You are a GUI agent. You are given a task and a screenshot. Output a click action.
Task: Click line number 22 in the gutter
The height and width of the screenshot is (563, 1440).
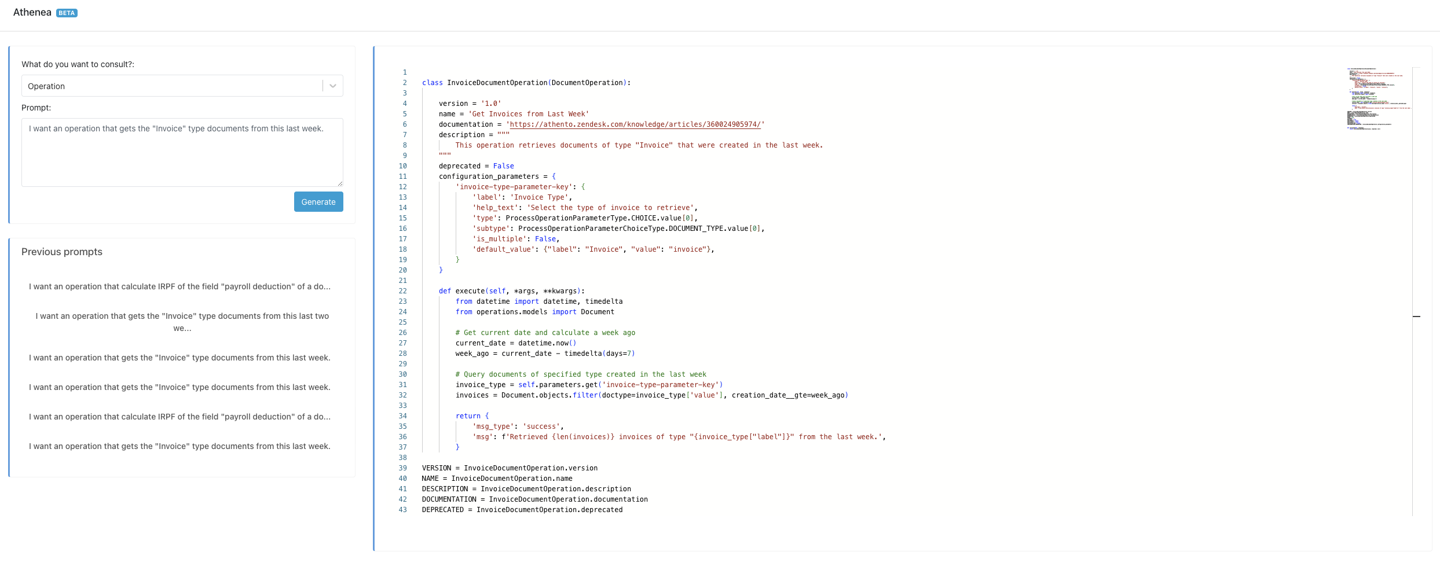pyautogui.click(x=402, y=291)
